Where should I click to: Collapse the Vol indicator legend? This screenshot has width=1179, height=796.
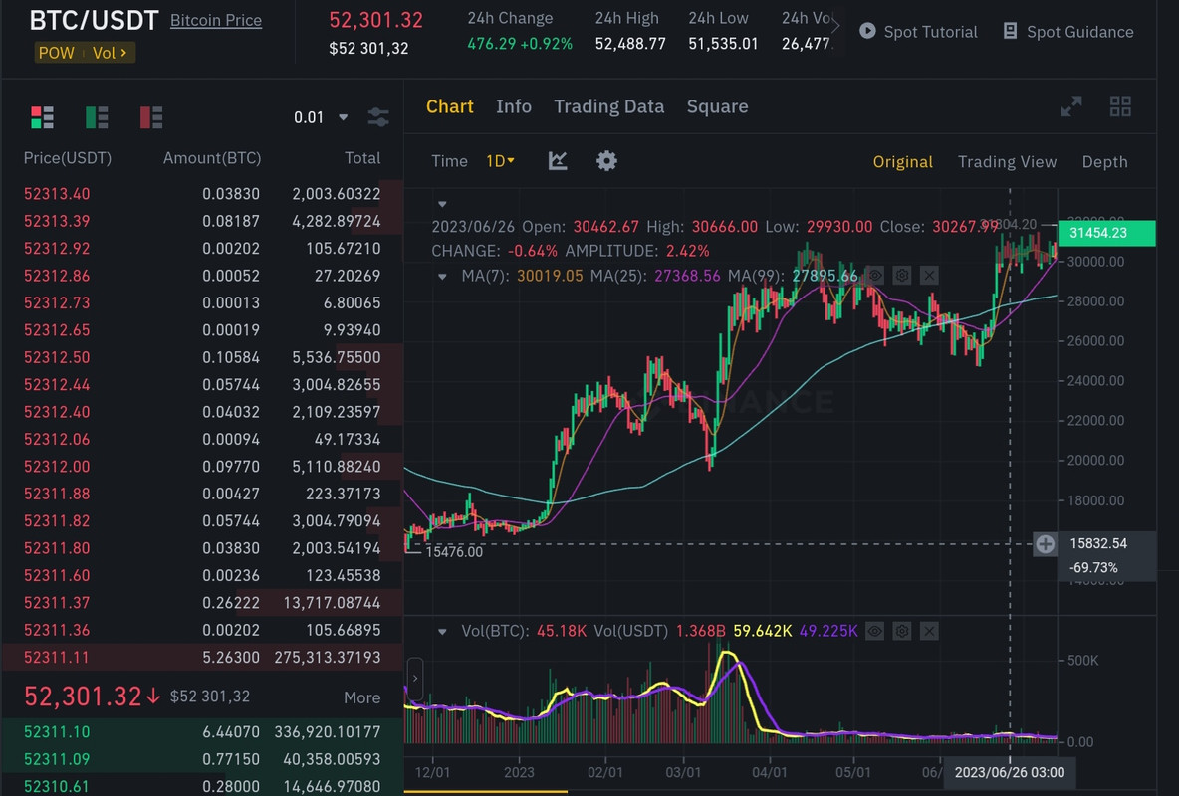click(442, 632)
